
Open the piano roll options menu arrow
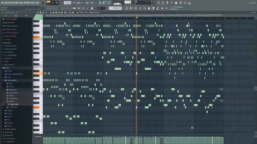[35, 12]
